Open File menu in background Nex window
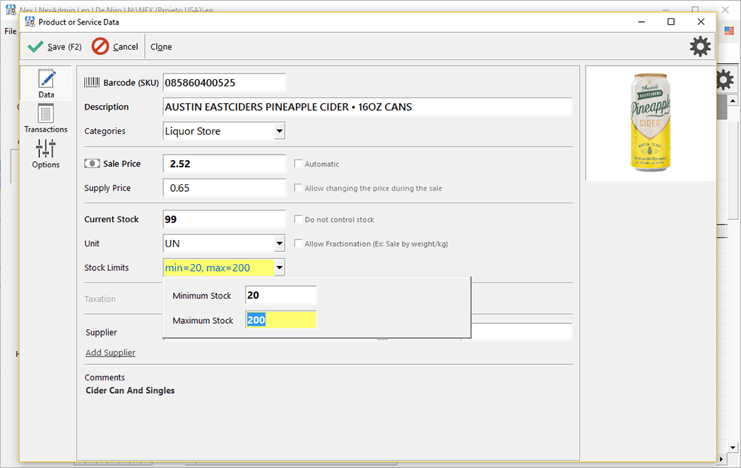This screenshot has width=741, height=468. coord(11,31)
